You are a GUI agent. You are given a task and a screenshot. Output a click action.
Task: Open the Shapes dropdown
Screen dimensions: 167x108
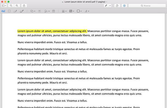pos(33,11)
